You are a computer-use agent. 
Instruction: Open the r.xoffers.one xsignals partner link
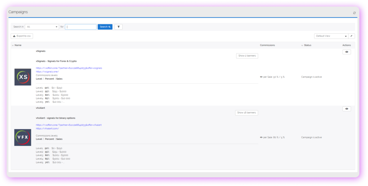pos(69,68)
